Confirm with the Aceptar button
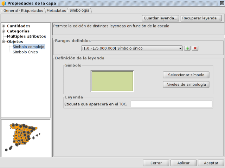Image resolution: width=225 pixels, height=168 pixels. 211,163
